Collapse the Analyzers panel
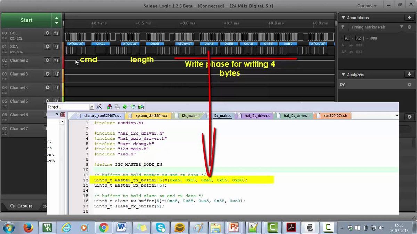Viewport: 417px width, 234px height. point(343,75)
